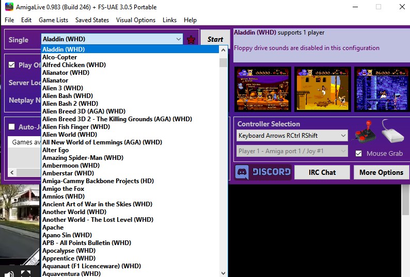
Task: Open Keyboard Arrows RCtrl RShift controller dropdown
Action: pyautogui.click(x=292, y=136)
